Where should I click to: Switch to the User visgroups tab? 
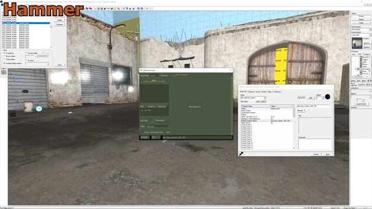tap(353, 54)
